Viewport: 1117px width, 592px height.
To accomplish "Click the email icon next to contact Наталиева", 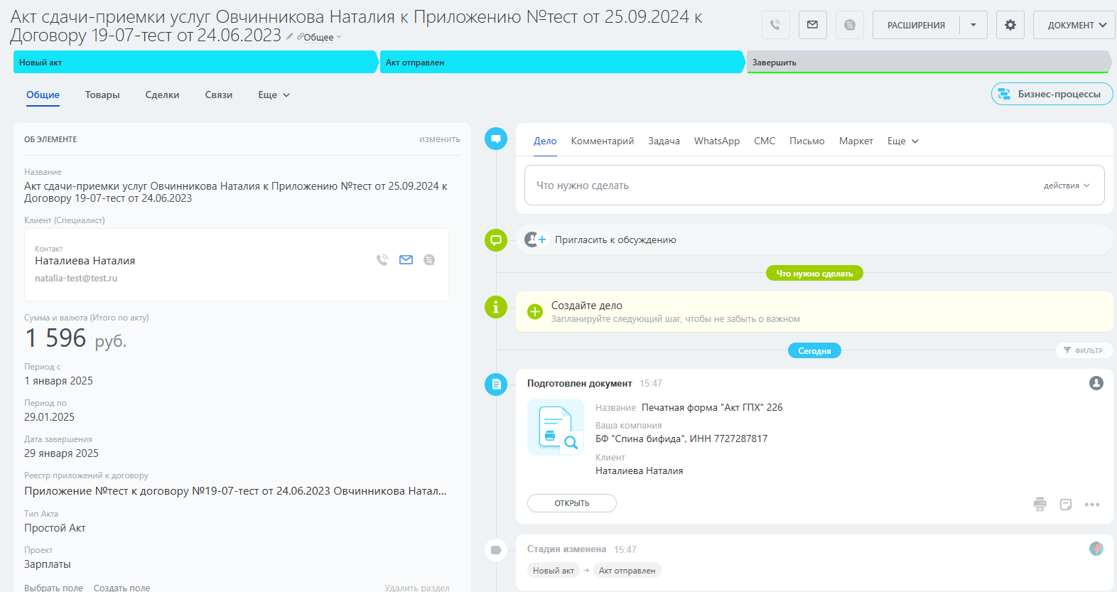I will coord(406,260).
